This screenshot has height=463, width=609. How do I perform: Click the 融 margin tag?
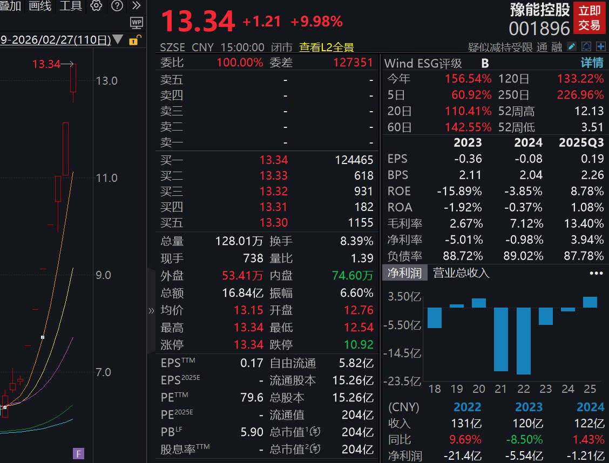click(557, 47)
